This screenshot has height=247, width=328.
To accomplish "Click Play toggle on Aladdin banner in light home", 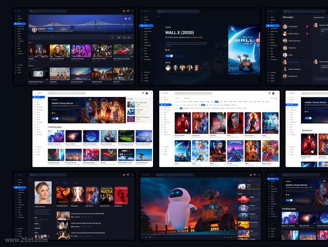I will click(55, 118).
